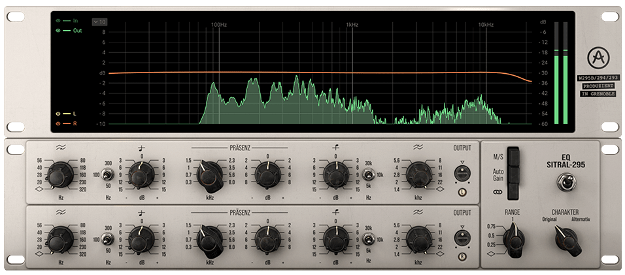Toggle the In spectrum visibility eye
Screen dimensions: 625x275
[x=58, y=21]
